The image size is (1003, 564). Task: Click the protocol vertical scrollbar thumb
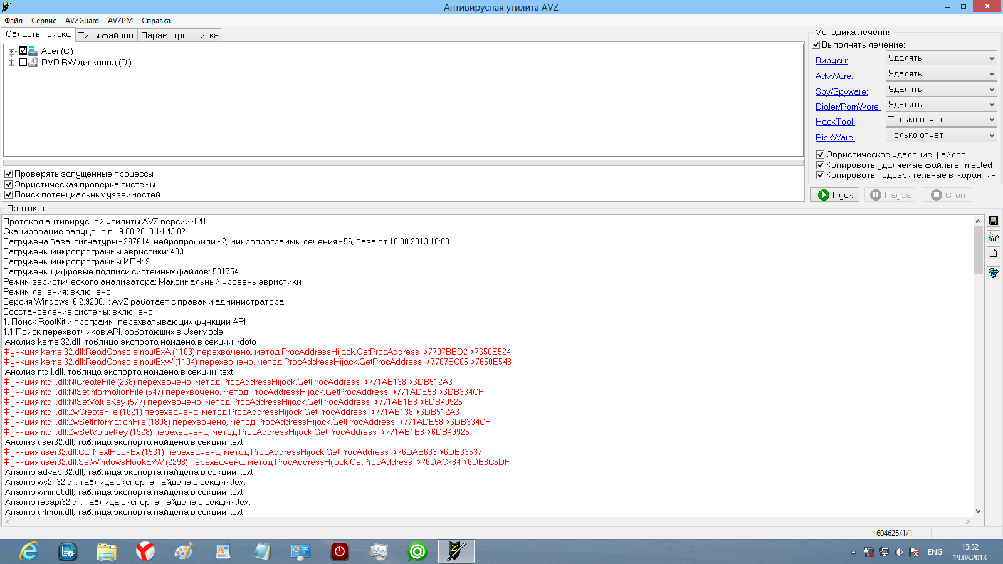(978, 251)
